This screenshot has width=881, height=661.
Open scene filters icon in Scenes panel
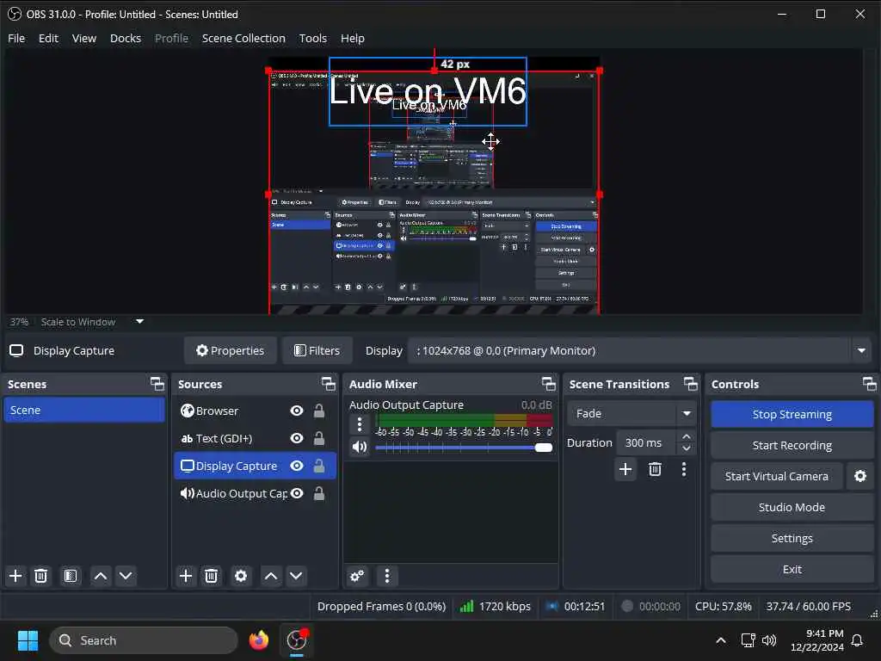[71, 576]
